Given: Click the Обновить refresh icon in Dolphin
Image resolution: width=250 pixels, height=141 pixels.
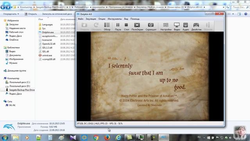Looking at the screenshot, I should pos(96,27).
